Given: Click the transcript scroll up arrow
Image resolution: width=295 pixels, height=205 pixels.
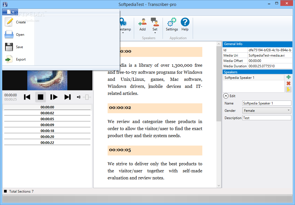Looking at the screenshot, I should pos(219,44).
